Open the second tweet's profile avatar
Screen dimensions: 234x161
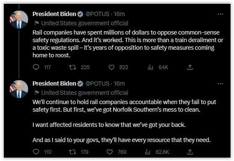click(x=19, y=89)
